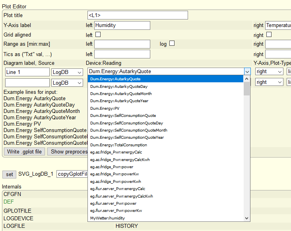Select Dum.Energy:AutarkyQuoteYear from the list
The image size is (291, 231).
click(x=165, y=101)
